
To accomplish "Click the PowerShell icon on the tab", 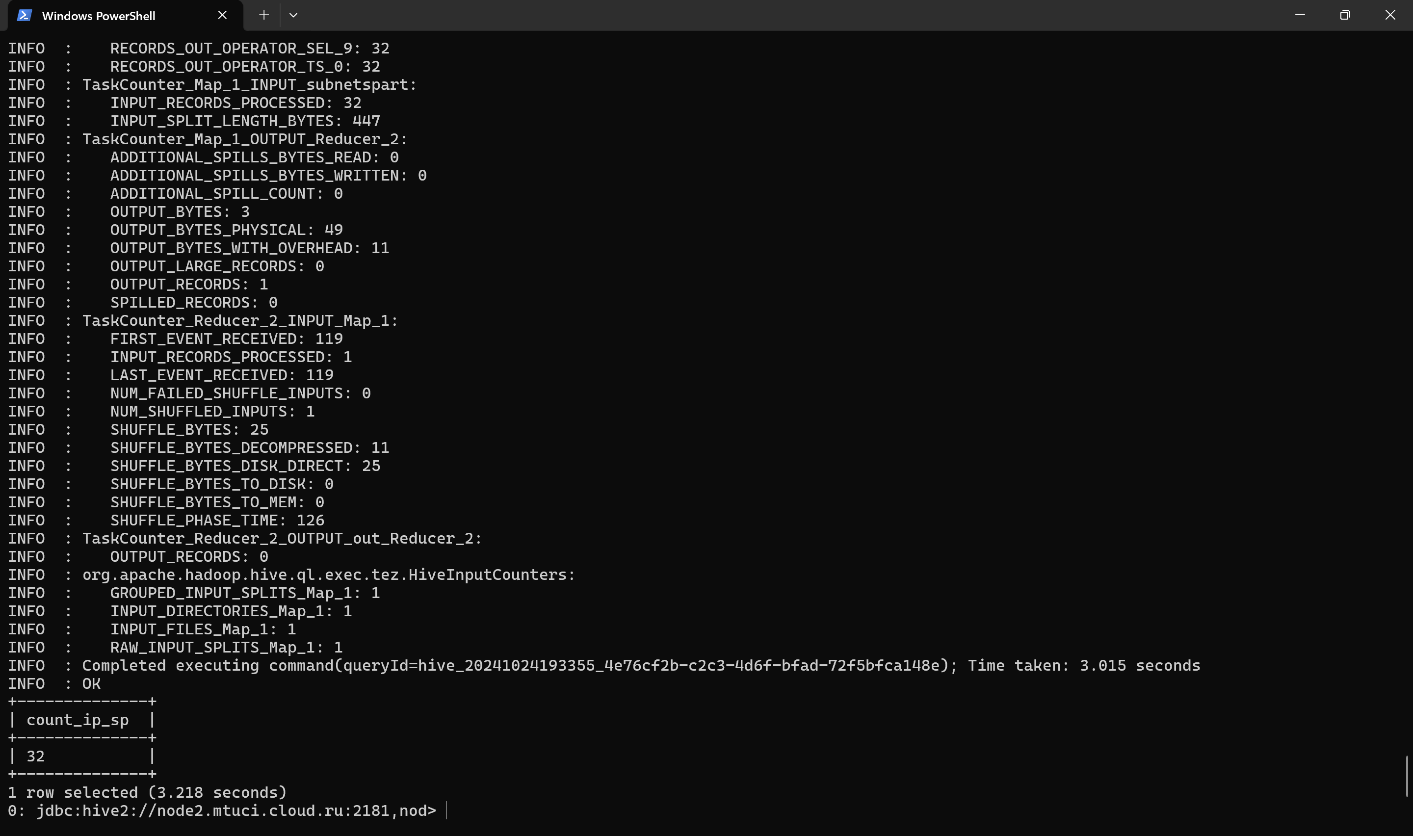I will [24, 15].
